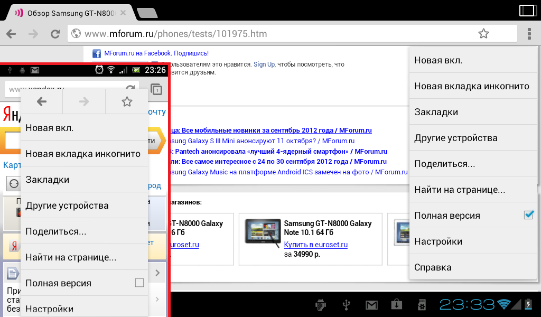Open the Gmail notification in the system bar
541x317 pixels.
[x=371, y=304]
